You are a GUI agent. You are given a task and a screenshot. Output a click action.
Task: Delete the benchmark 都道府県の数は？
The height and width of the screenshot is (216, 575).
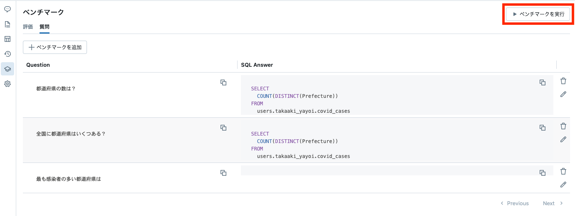(563, 81)
